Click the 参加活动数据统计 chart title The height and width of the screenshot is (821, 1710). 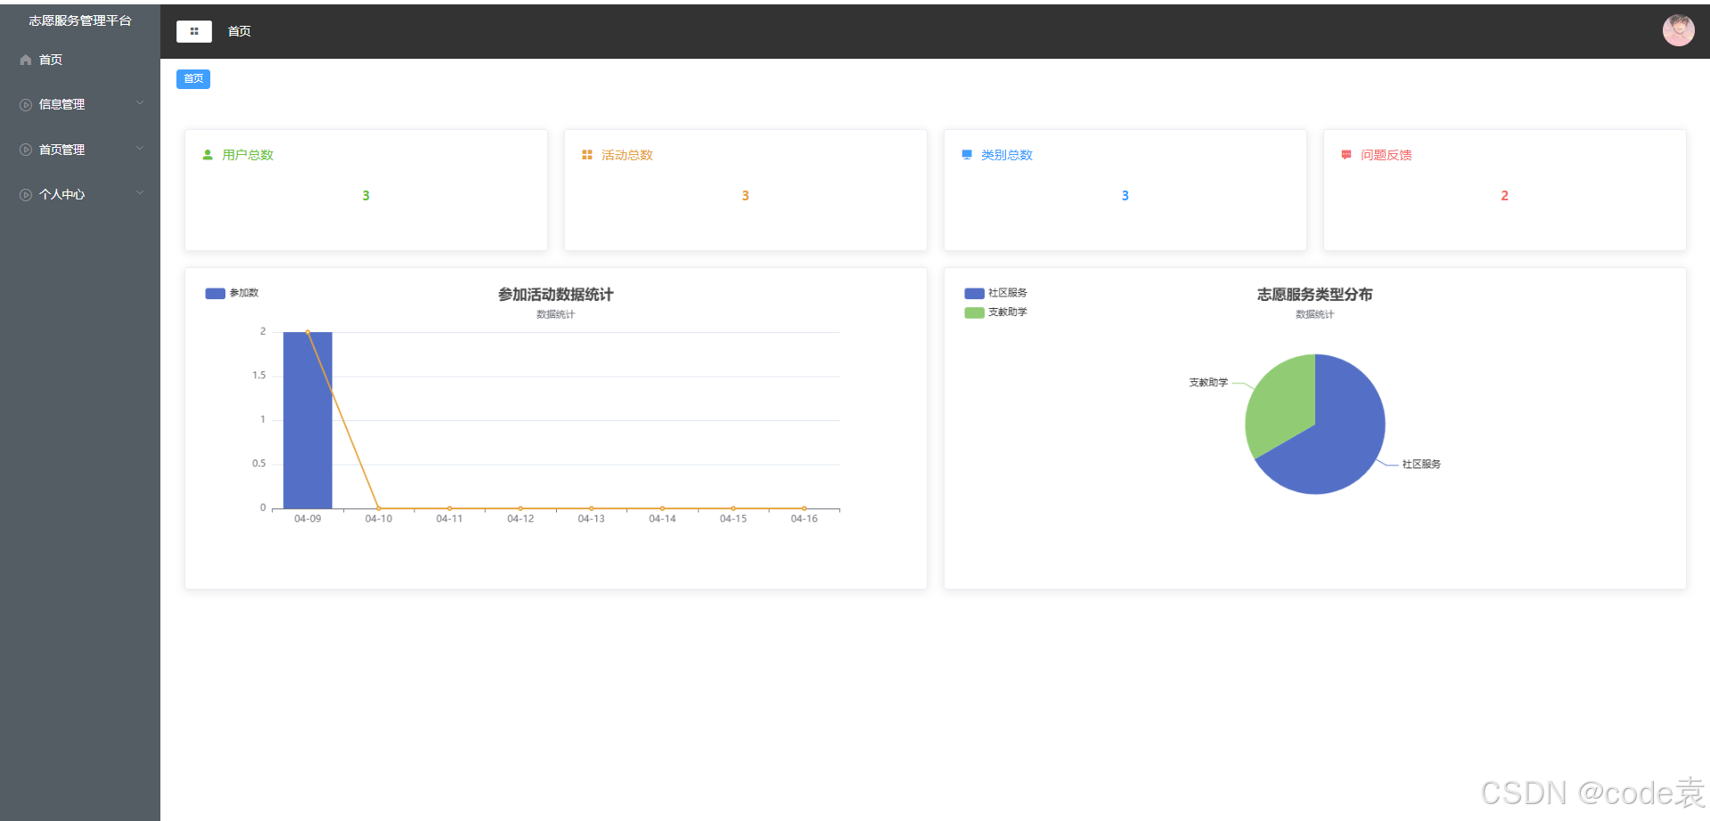(555, 295)
